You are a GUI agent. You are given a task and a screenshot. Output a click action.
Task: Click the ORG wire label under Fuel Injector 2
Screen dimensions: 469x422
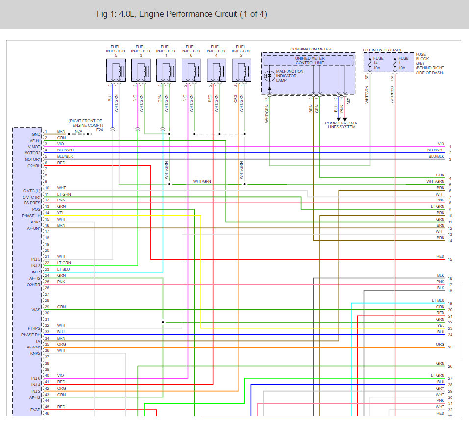(235, 99)
